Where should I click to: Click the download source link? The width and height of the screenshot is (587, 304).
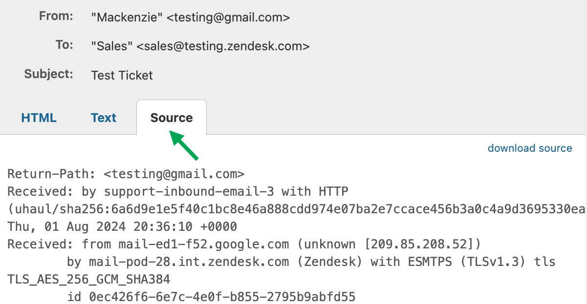click(x=530, y=148)
